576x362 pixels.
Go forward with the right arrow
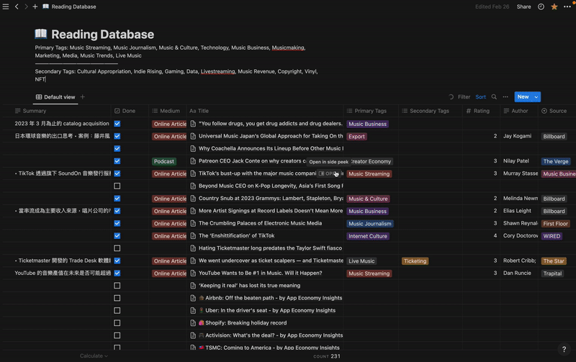[26, 6]
